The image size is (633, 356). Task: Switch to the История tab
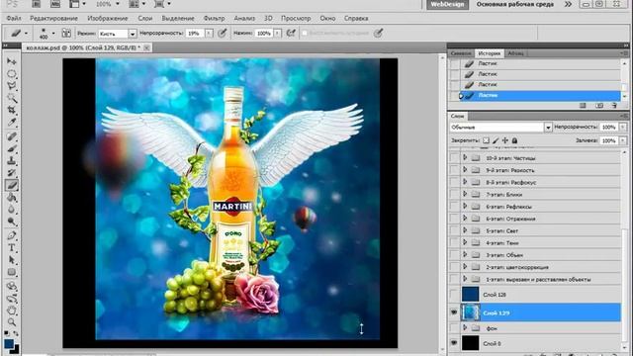[490, 53]
